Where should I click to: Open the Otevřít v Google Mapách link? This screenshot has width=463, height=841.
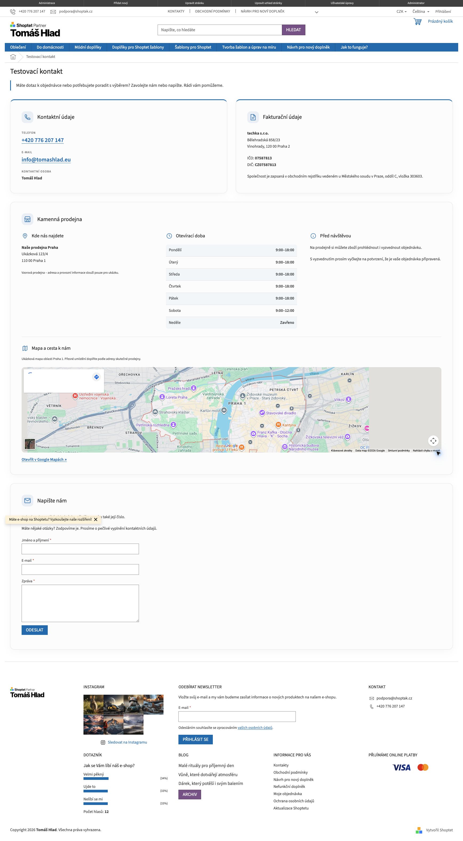click(44, 460)
